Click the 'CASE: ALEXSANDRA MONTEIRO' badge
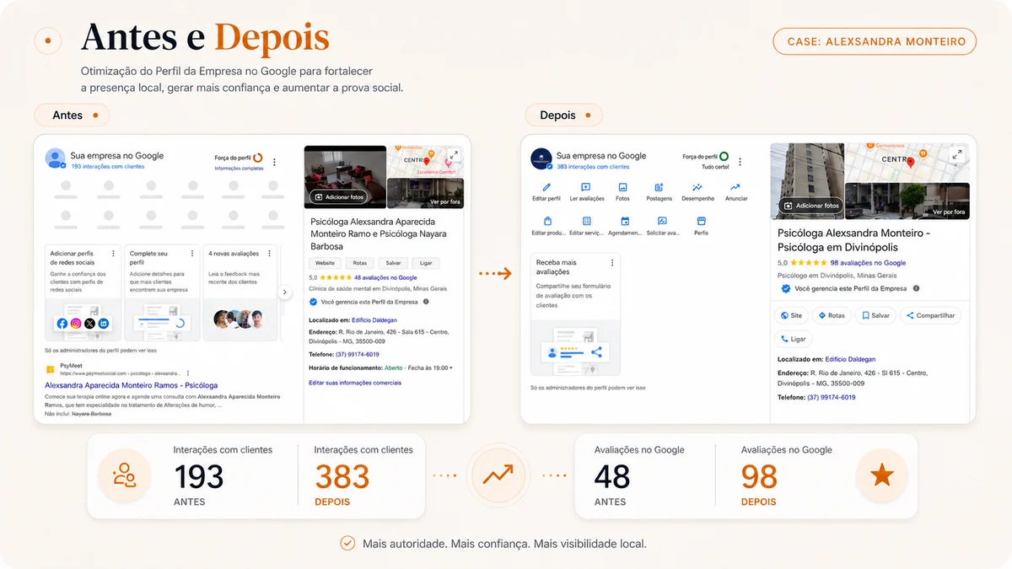This screenshot has height=569, width=1012. [875, 41]
